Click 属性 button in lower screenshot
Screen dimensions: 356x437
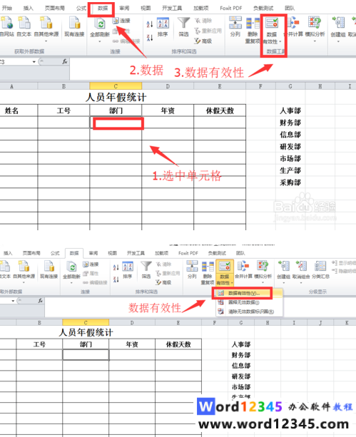point(91,274)
